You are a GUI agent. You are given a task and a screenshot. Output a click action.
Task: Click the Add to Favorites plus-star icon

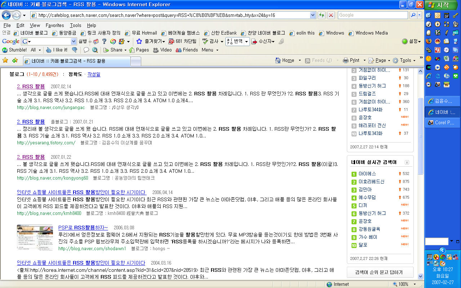pos(15,60)
